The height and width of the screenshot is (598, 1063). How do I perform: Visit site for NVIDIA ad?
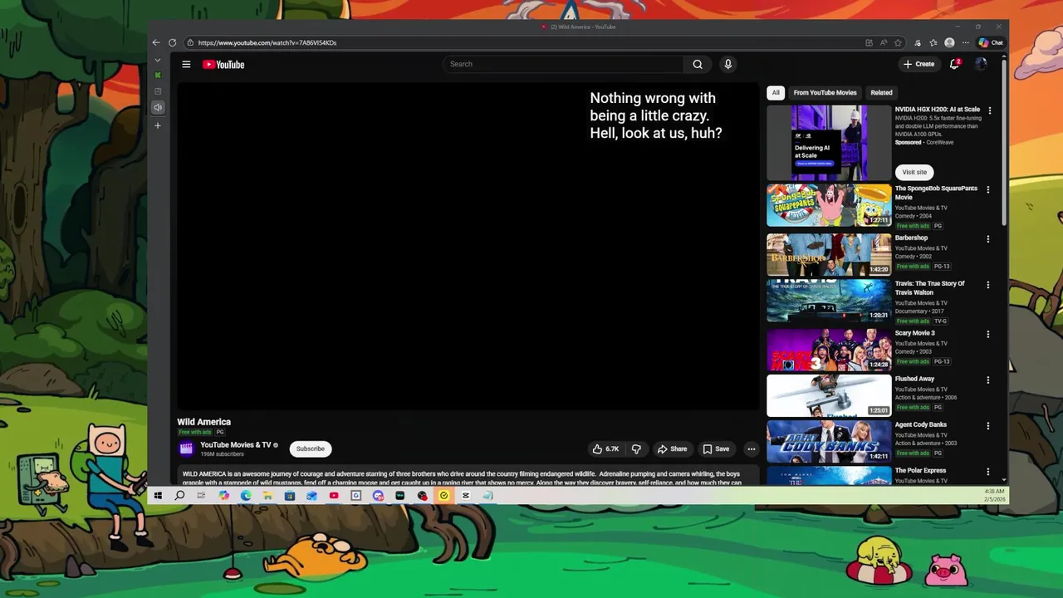click(914, 172)
